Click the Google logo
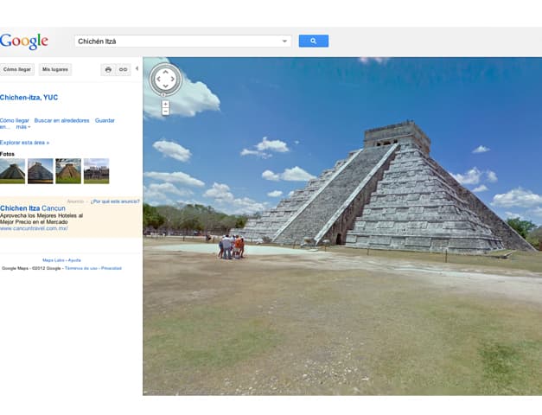 tap(24, 41)
